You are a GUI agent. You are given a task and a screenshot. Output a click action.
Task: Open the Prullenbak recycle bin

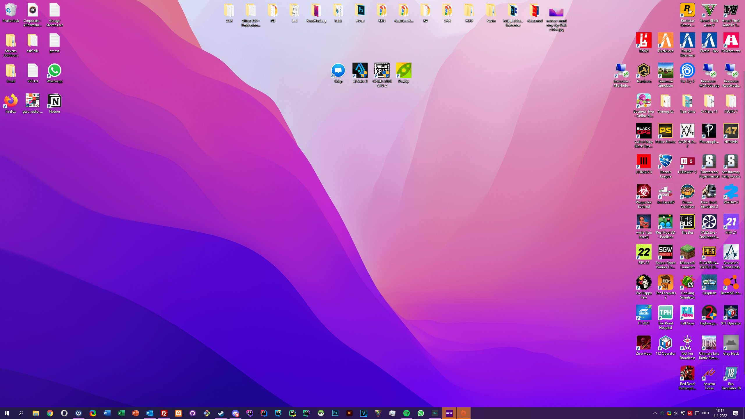click(x=11, y=10)
